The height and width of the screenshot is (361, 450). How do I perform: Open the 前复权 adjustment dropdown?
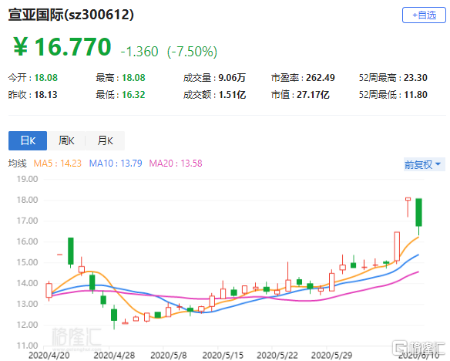[424, 164]
